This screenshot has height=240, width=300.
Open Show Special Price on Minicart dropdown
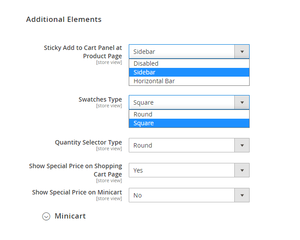tap(189, 195)
